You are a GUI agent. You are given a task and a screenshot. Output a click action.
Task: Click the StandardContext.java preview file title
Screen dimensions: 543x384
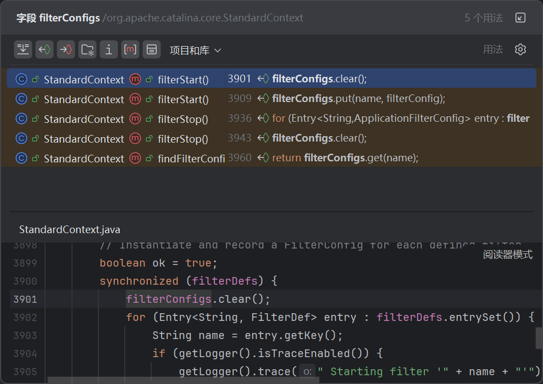(70, 229)
